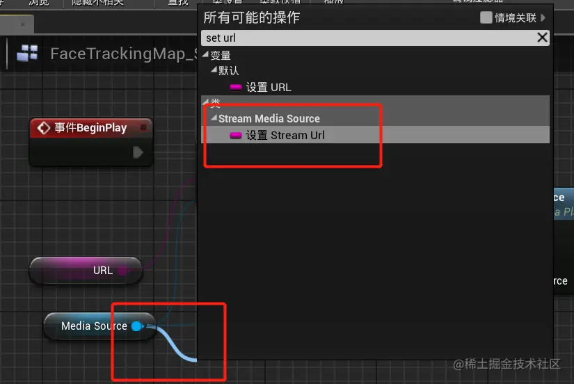Close the graph tab with its X
Image resolution: width=574 pixels, height=384 pixels.
click(x=23, y=24)
